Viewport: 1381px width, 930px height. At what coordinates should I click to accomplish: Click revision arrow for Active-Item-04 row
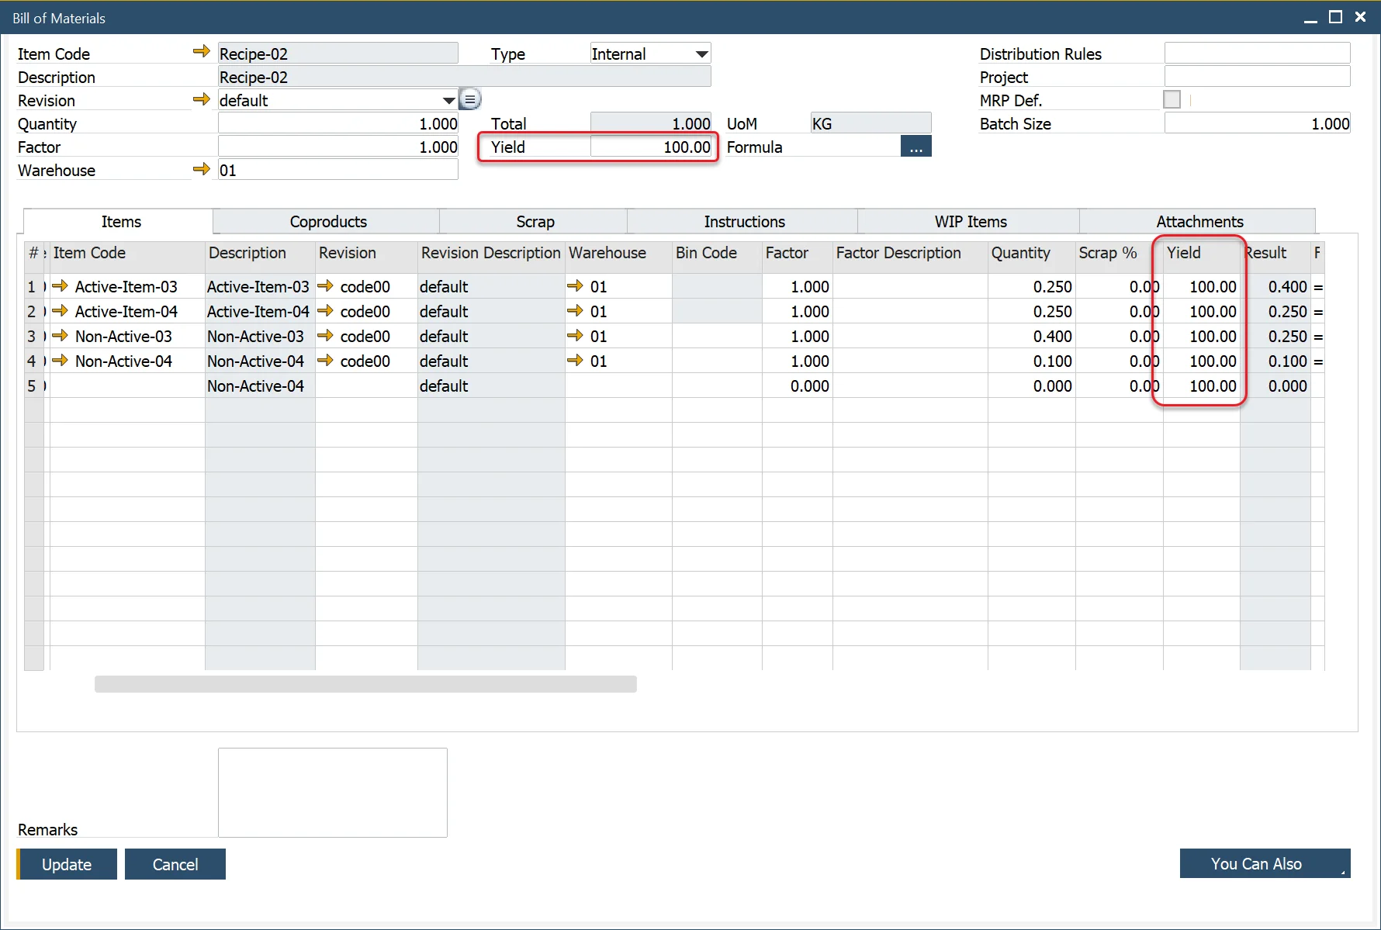pos(325,311)
